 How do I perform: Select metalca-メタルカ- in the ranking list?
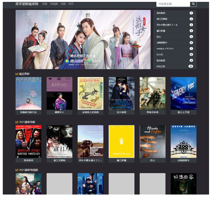point(165,49)
